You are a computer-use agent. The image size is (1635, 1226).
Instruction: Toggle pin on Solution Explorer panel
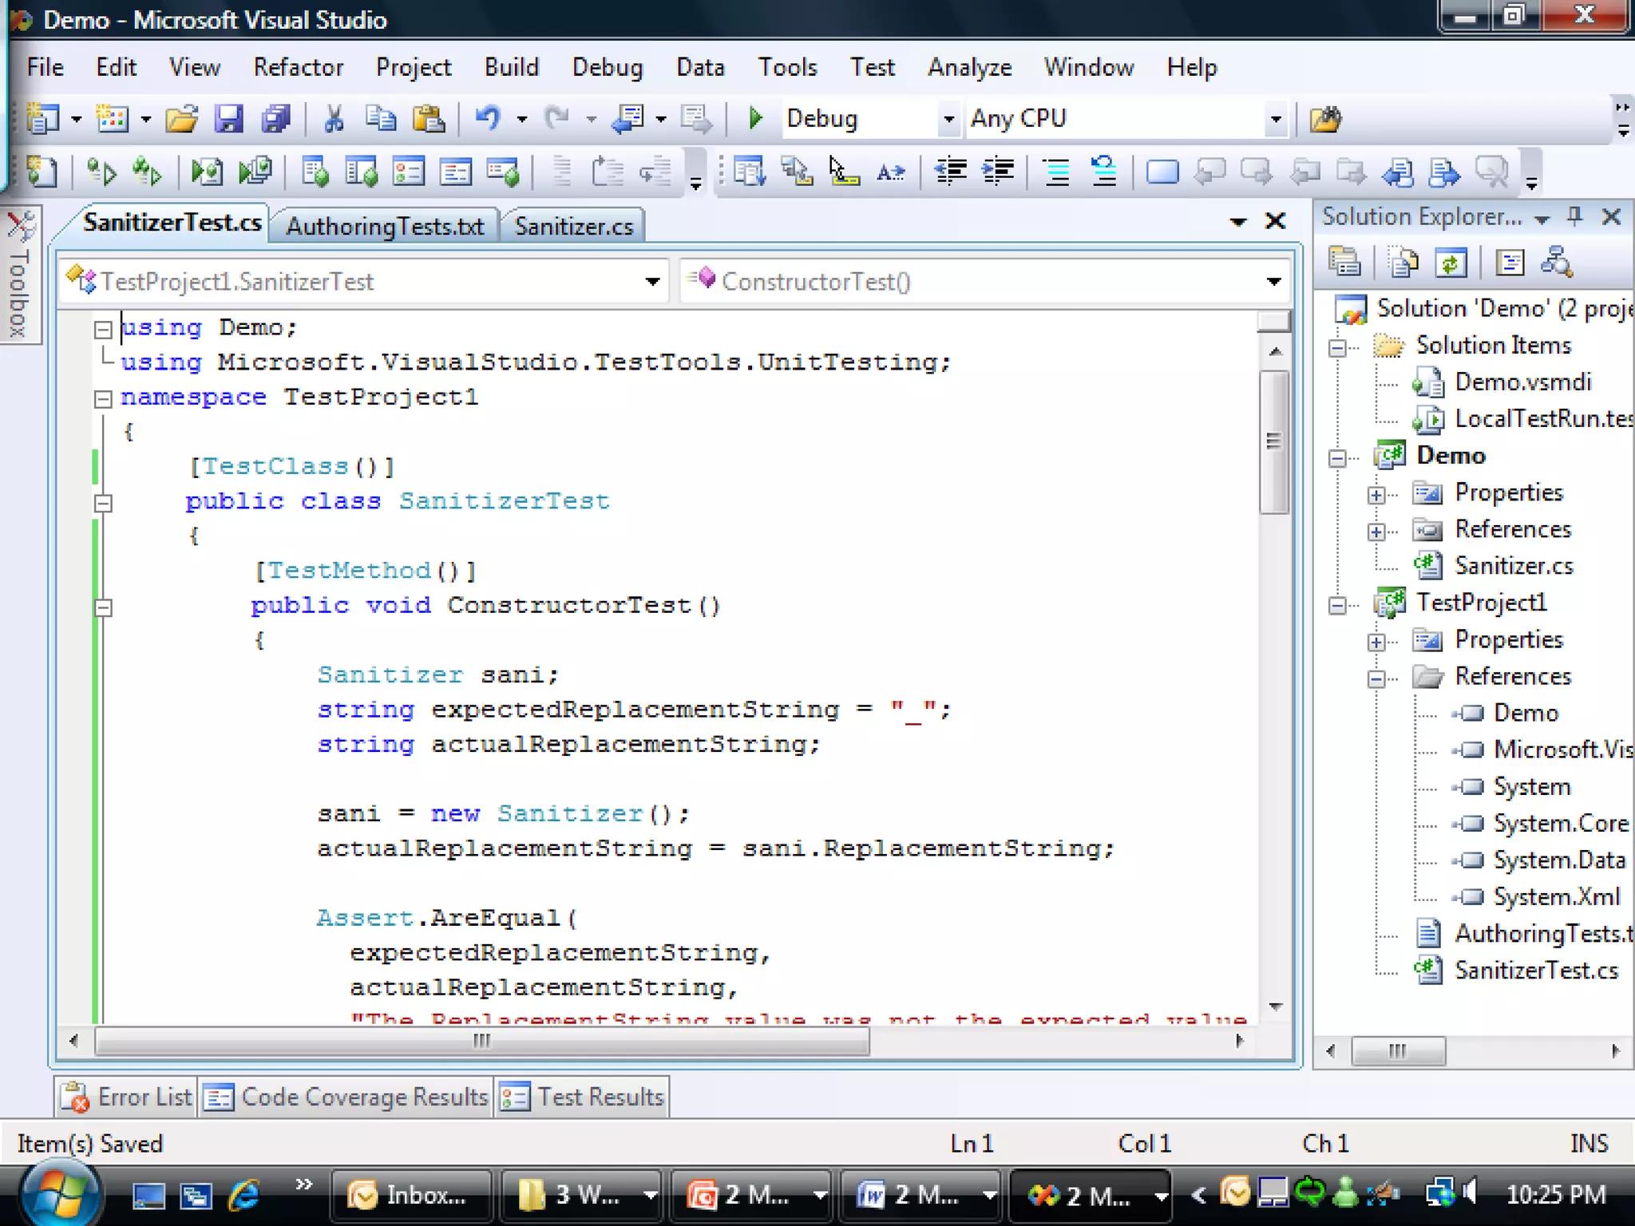(x=1574, y=217)
